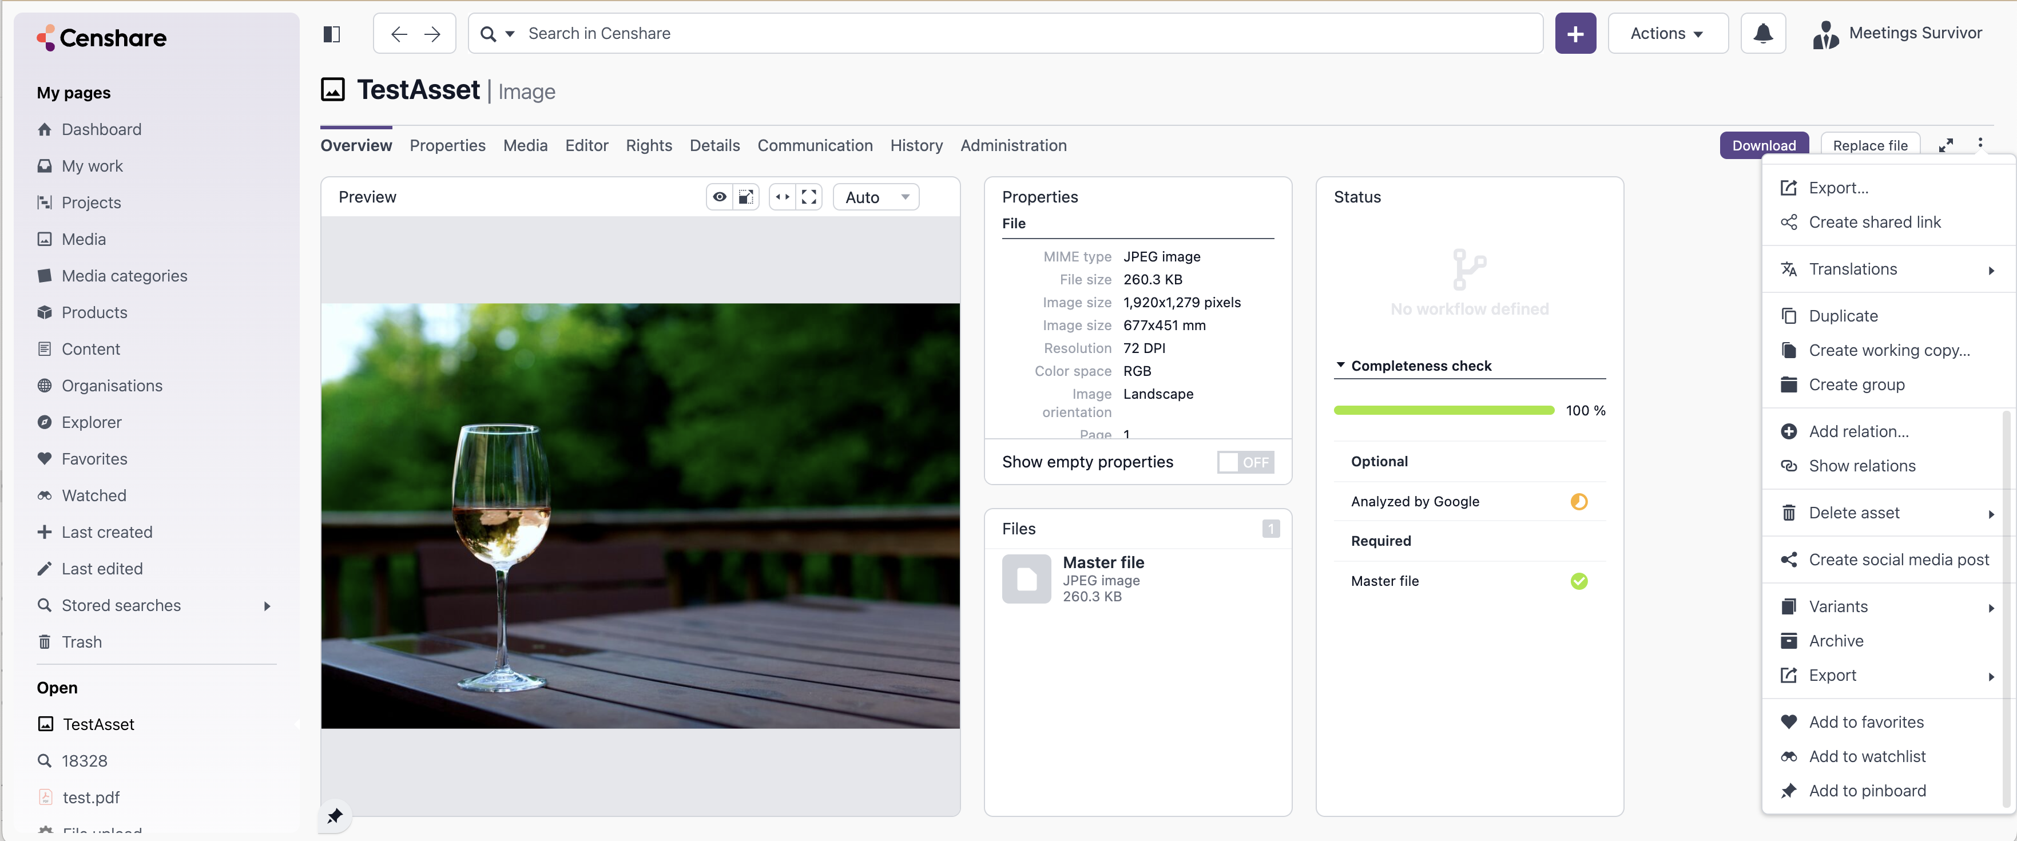Click the three-dot more options icon
The width and height of the screenshot is (2017, 841).
[1980, 143]
